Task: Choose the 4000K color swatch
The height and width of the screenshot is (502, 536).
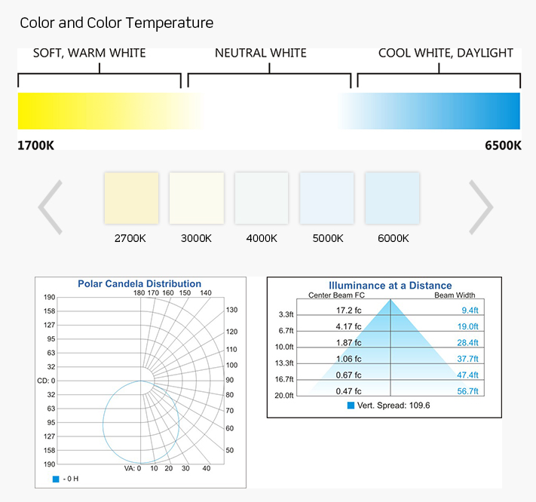Action: pos(262,198)
